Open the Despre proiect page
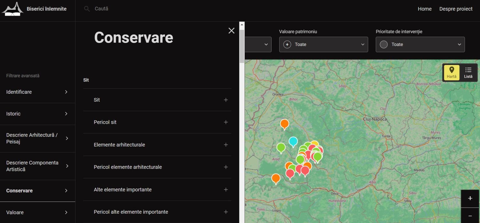 (x=456, y=9)
